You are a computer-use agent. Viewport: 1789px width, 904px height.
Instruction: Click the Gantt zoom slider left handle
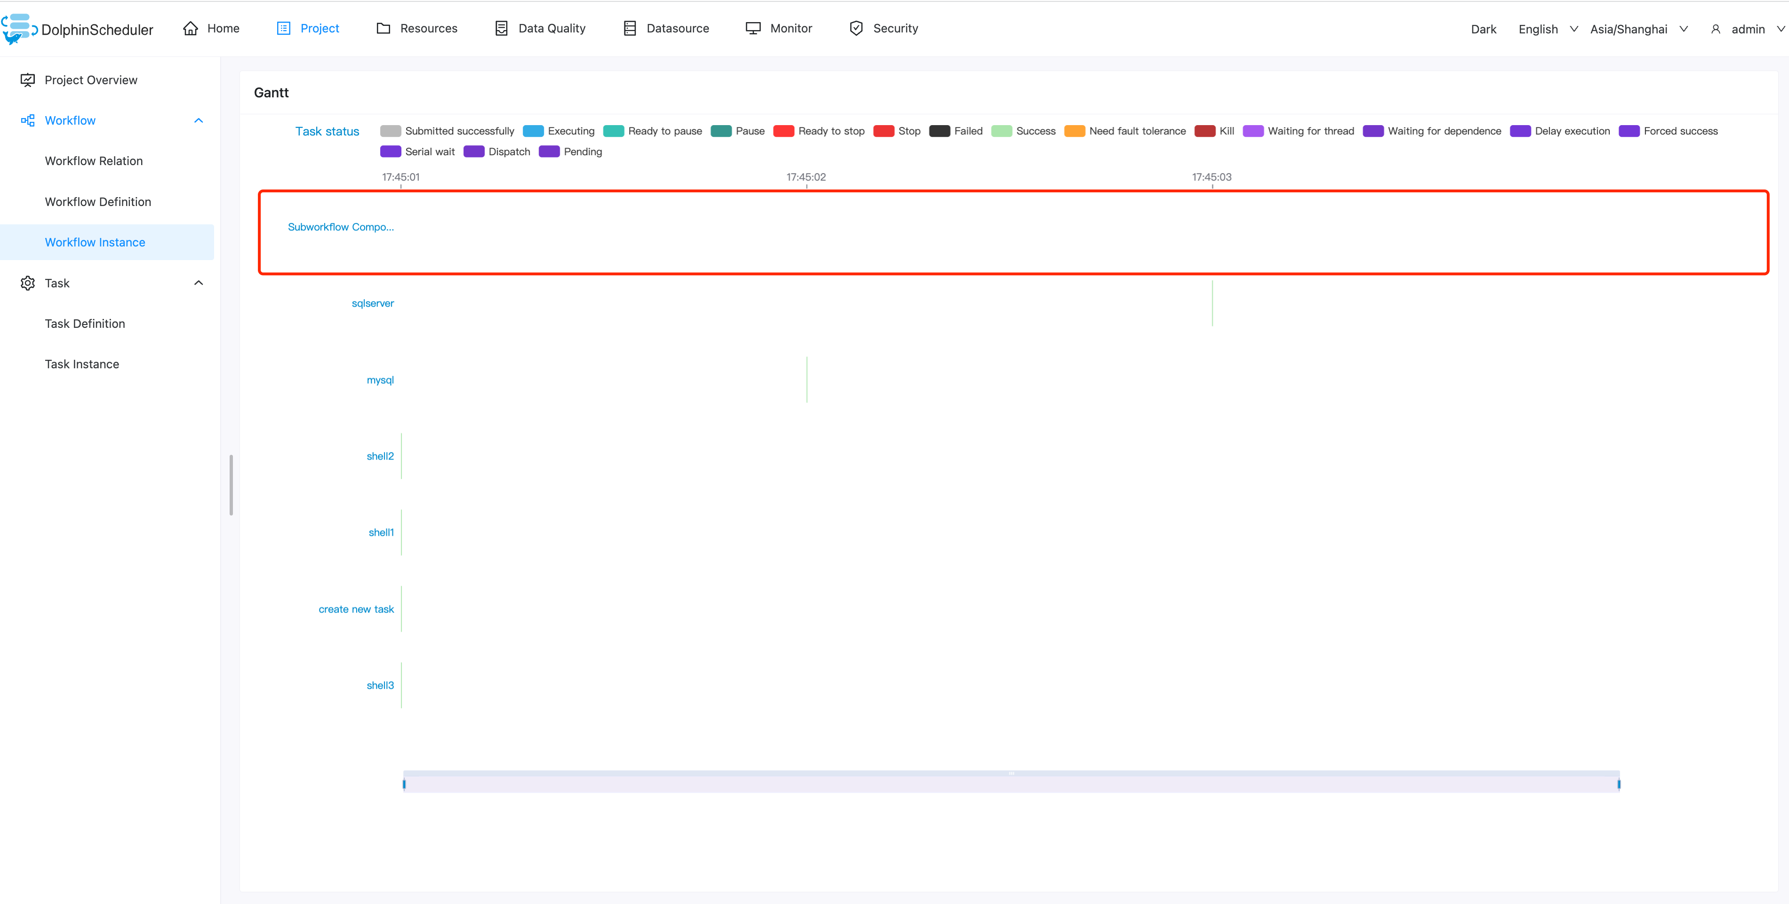(404, 784)
